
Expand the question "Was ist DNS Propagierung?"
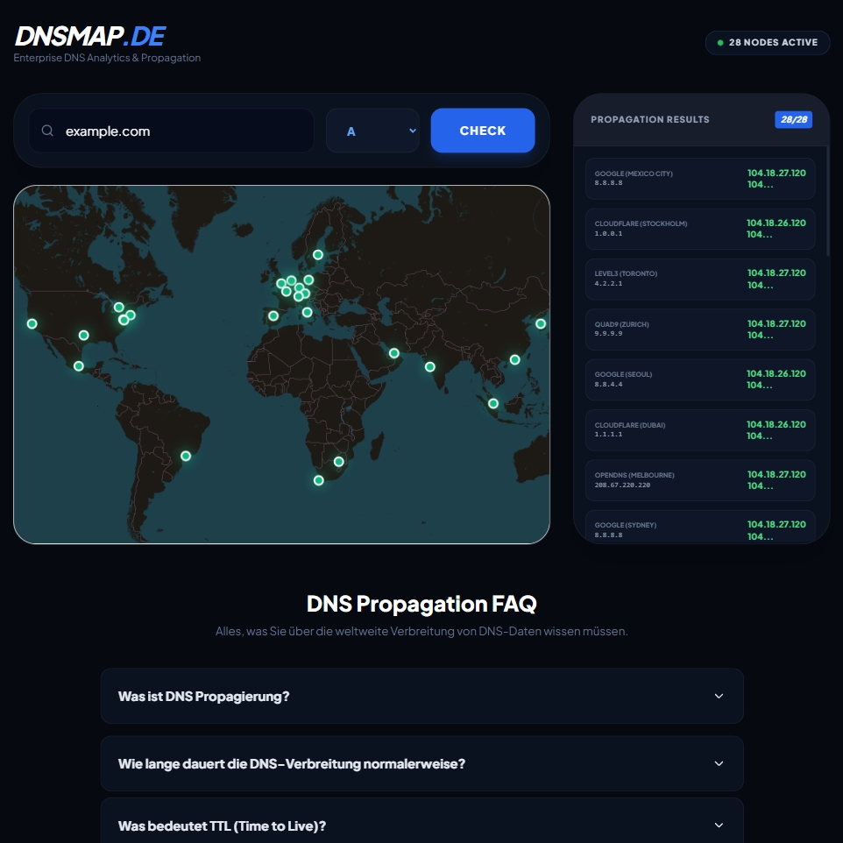[x=421, y=696]
